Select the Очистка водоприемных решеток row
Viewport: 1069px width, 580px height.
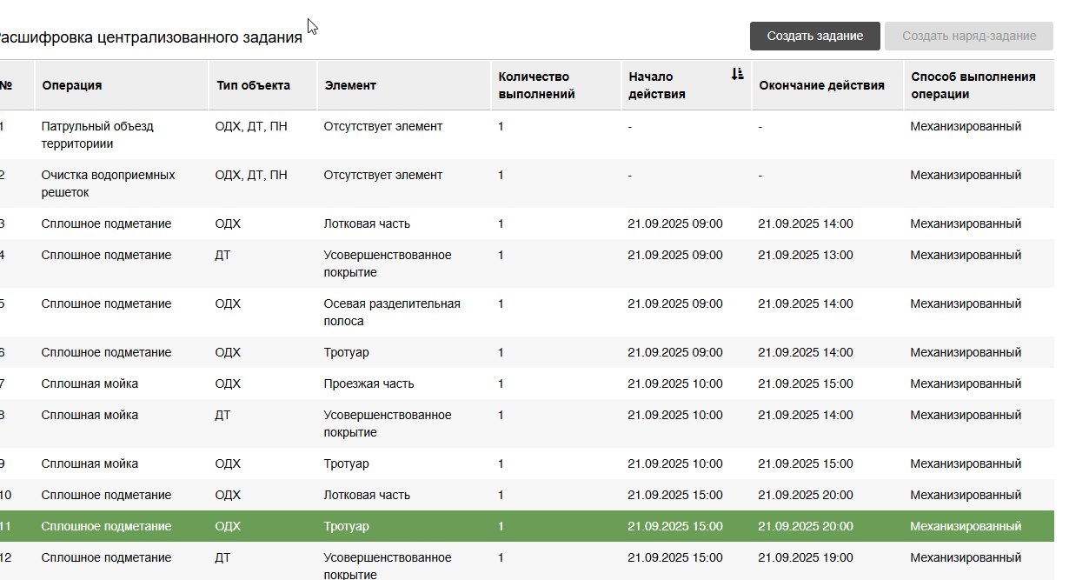tap(527, 183)
